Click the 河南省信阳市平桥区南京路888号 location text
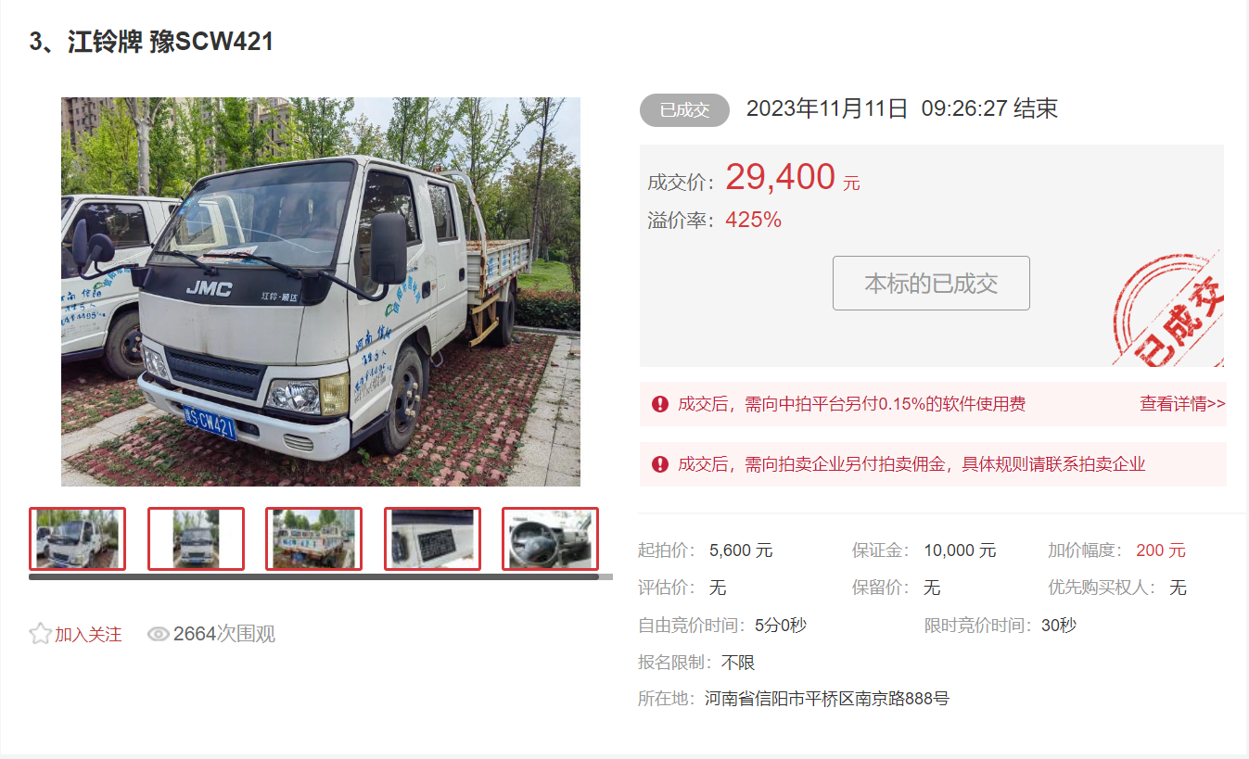Viewport: 1249px width, 759px height. tap(827, 699)
